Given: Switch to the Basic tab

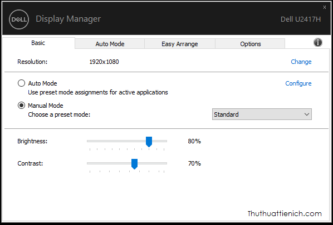Looking at the screenshot, I should click(38, 43).
